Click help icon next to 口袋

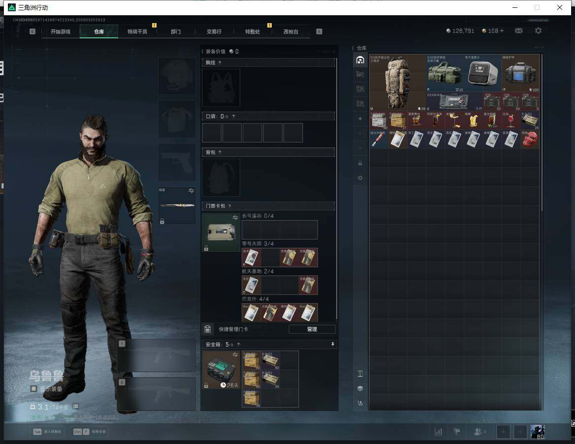coord(233,117)
